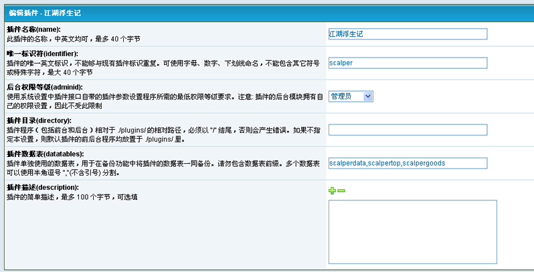
Task: Click inside the plugin description textarea
Action: pos(412,232)
